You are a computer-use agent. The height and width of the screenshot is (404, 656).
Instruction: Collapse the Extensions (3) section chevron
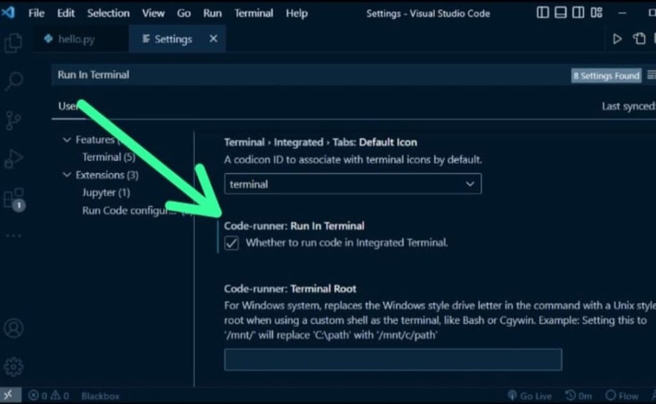click(x=67, y=175)
